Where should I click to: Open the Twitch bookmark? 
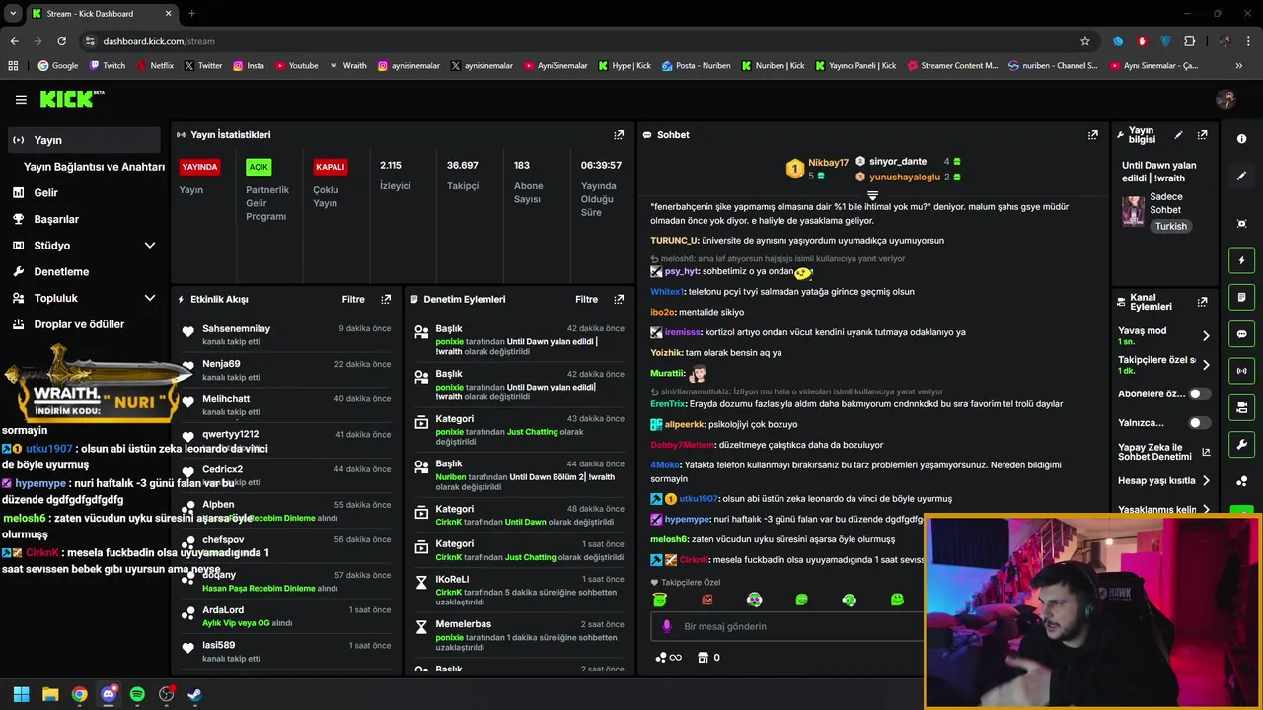108,66
